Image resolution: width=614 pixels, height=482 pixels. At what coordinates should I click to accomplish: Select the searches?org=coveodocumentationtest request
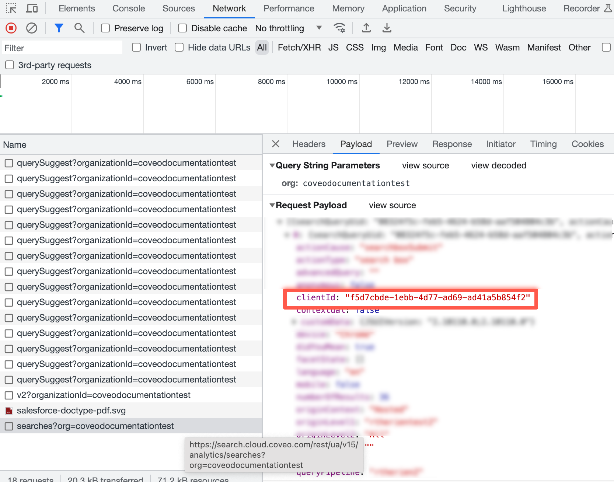95,426
